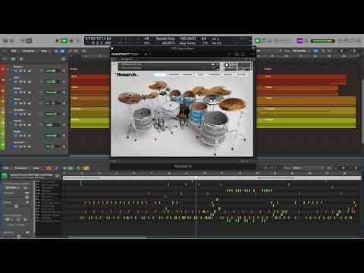Toggle the Inspector icon in the control bar
The width and height of the screenshot is (364, 273).
(11, 40)
